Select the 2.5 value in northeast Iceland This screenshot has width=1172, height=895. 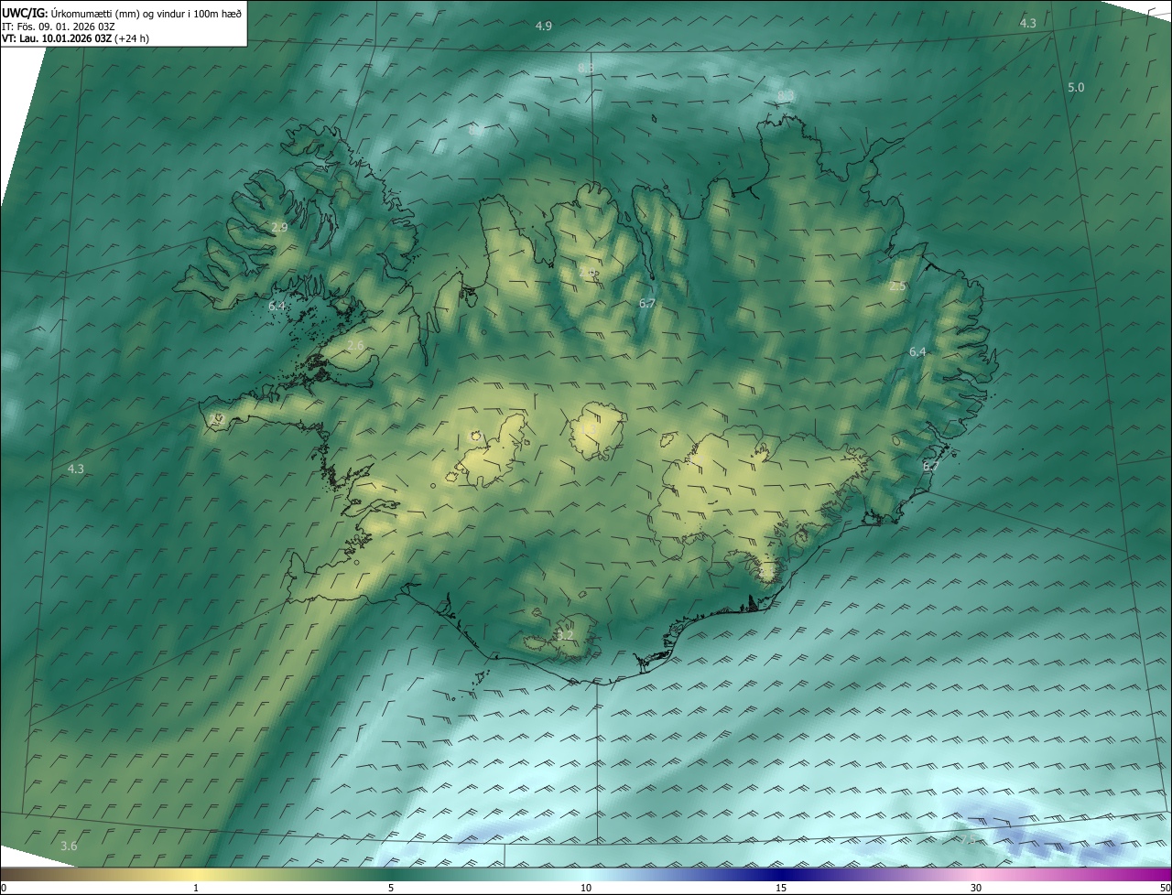coord(897,286)
